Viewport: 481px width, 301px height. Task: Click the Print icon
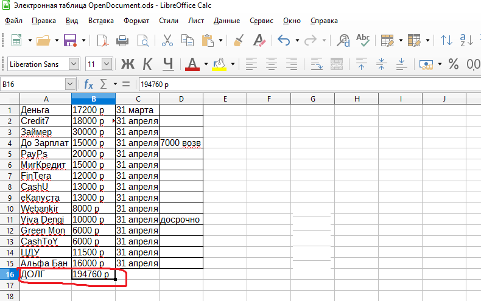(x=122, y=41)
